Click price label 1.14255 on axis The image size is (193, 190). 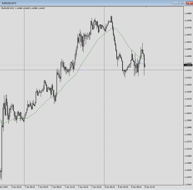pyautogui.click(x=188, y=85)
